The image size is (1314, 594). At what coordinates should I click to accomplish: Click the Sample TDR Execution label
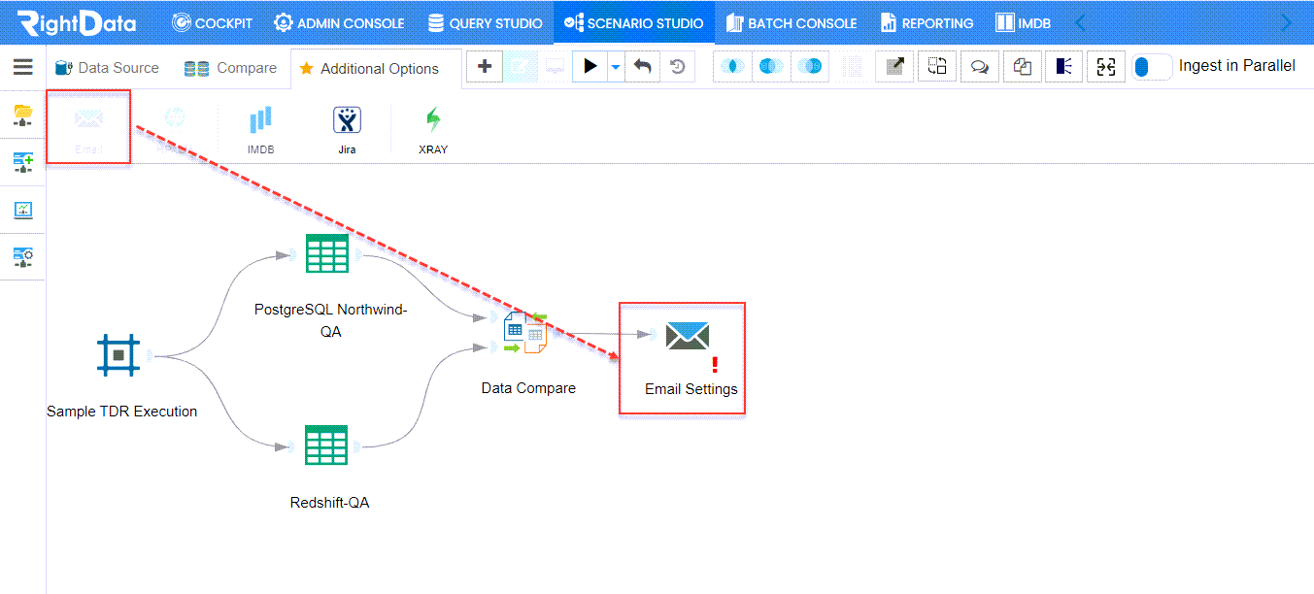point(122,412)
